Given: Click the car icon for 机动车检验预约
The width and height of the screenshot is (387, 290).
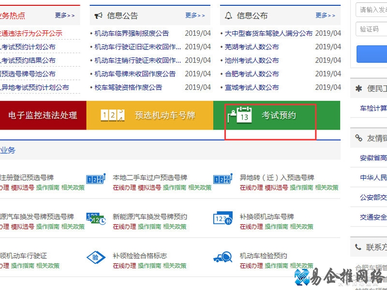Looking at the screenshot, I should click(223, 258).
